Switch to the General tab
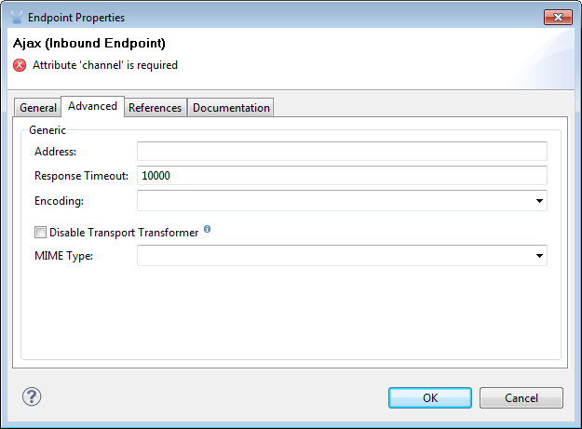This screenshot has height=429, width=582. click(x=38, y=108)
